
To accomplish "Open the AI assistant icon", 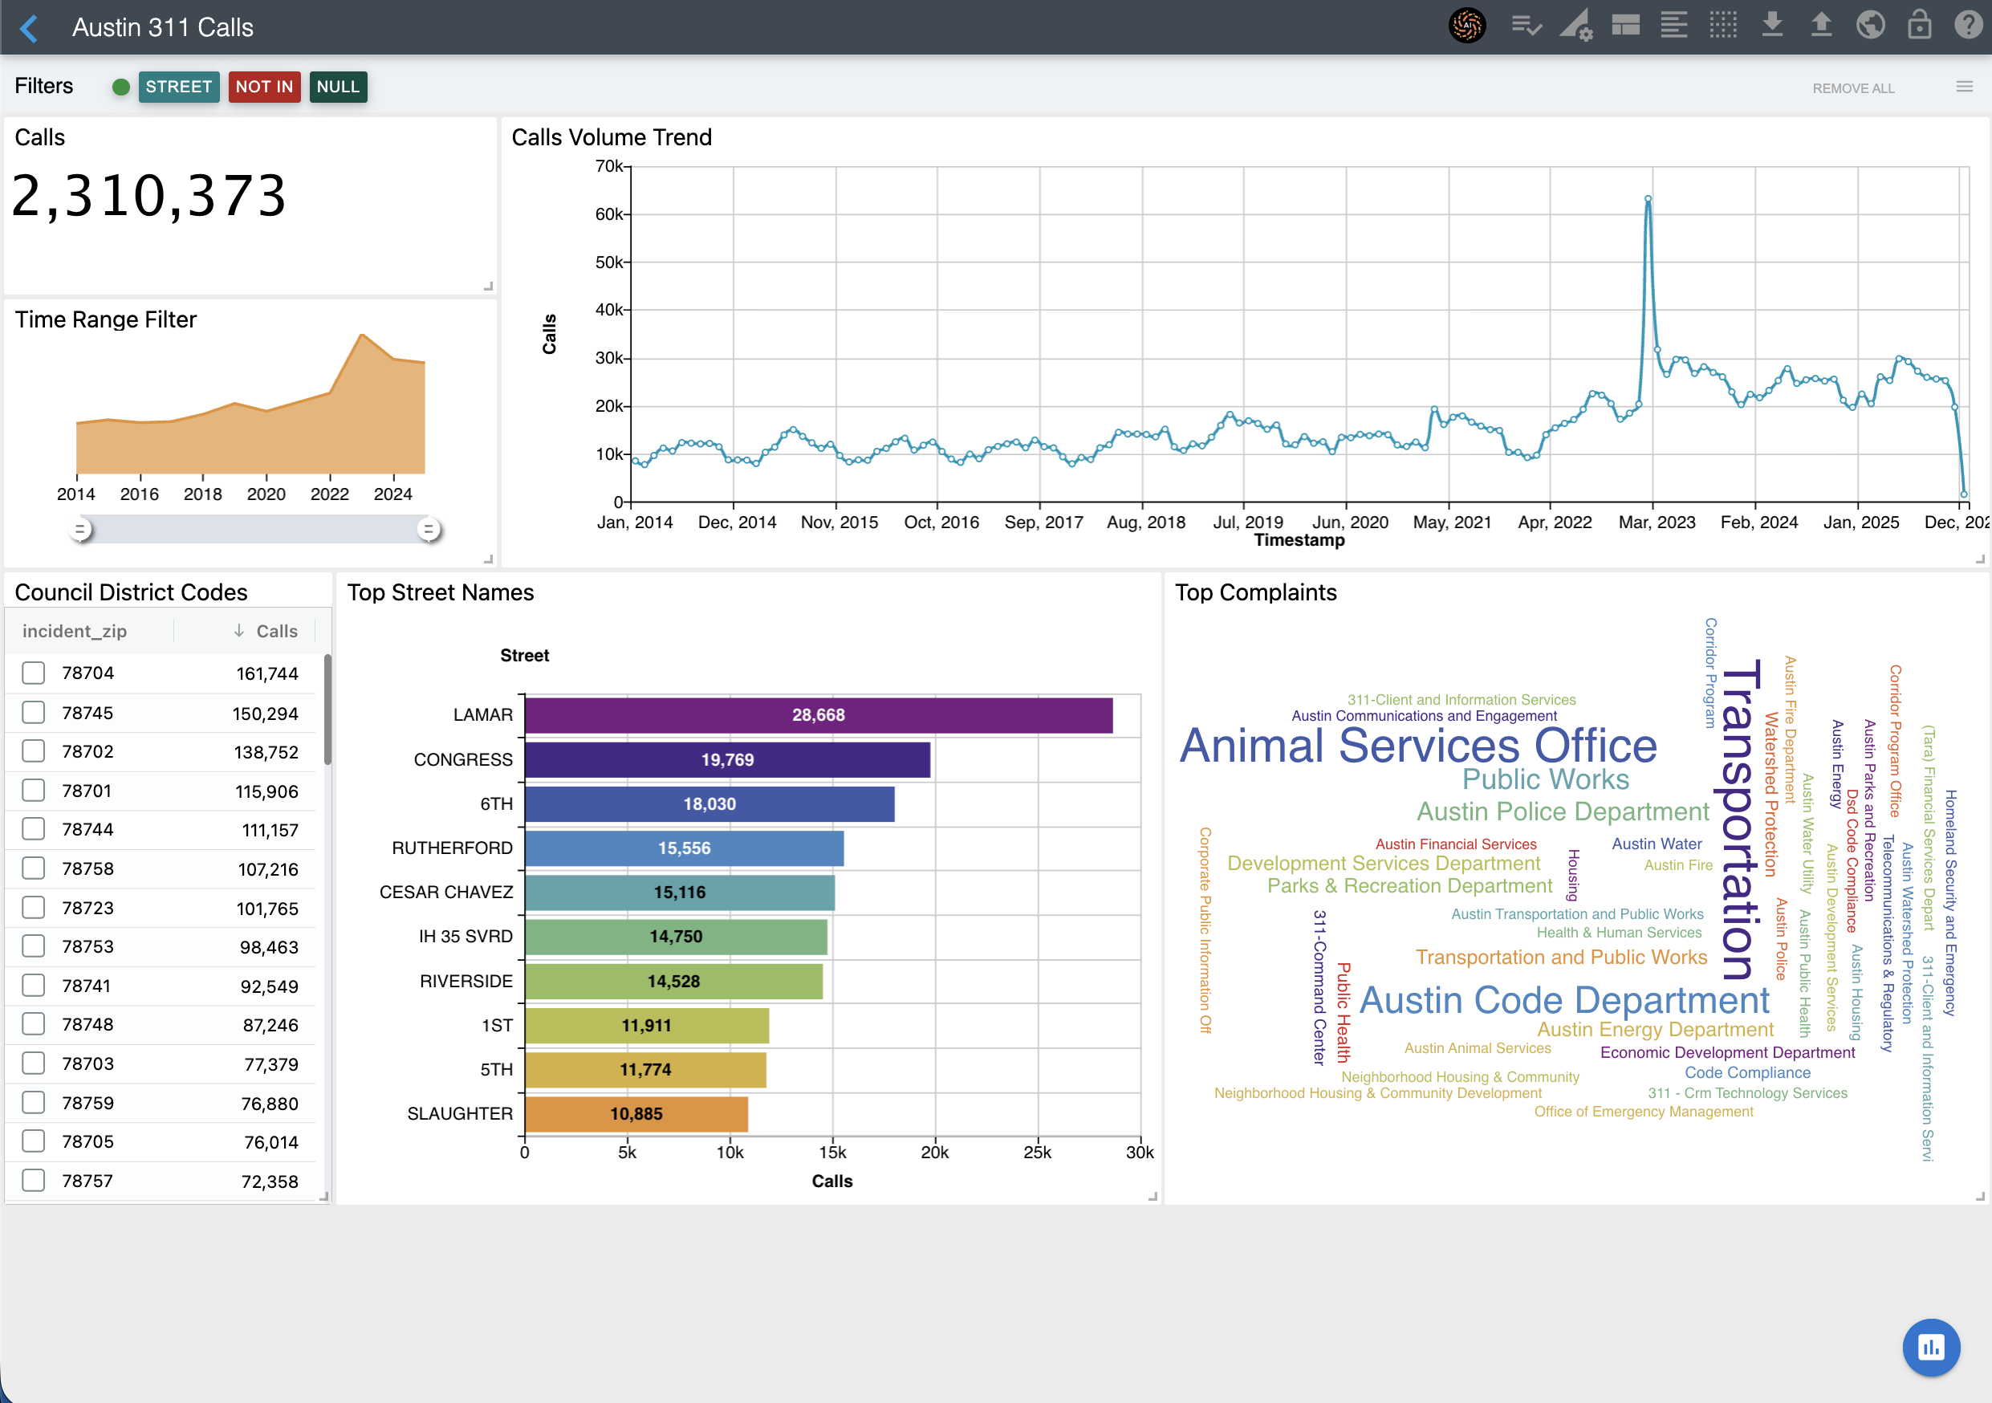I will click(1466, 26).
